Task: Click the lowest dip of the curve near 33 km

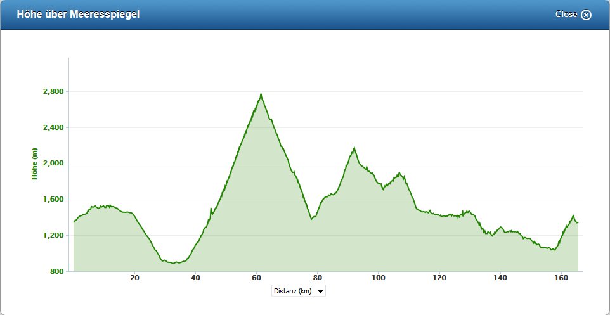Action: (x=176, y=262)
